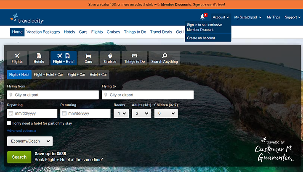Open the Children (0-17) dropdown
This screenshot has width=303, height=172.
pos(166,113)
